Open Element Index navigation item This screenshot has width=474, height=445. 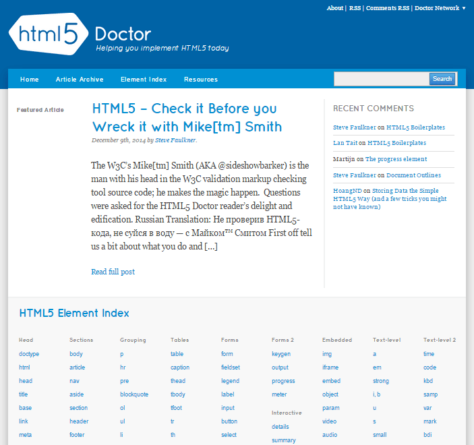click(144, 79)
